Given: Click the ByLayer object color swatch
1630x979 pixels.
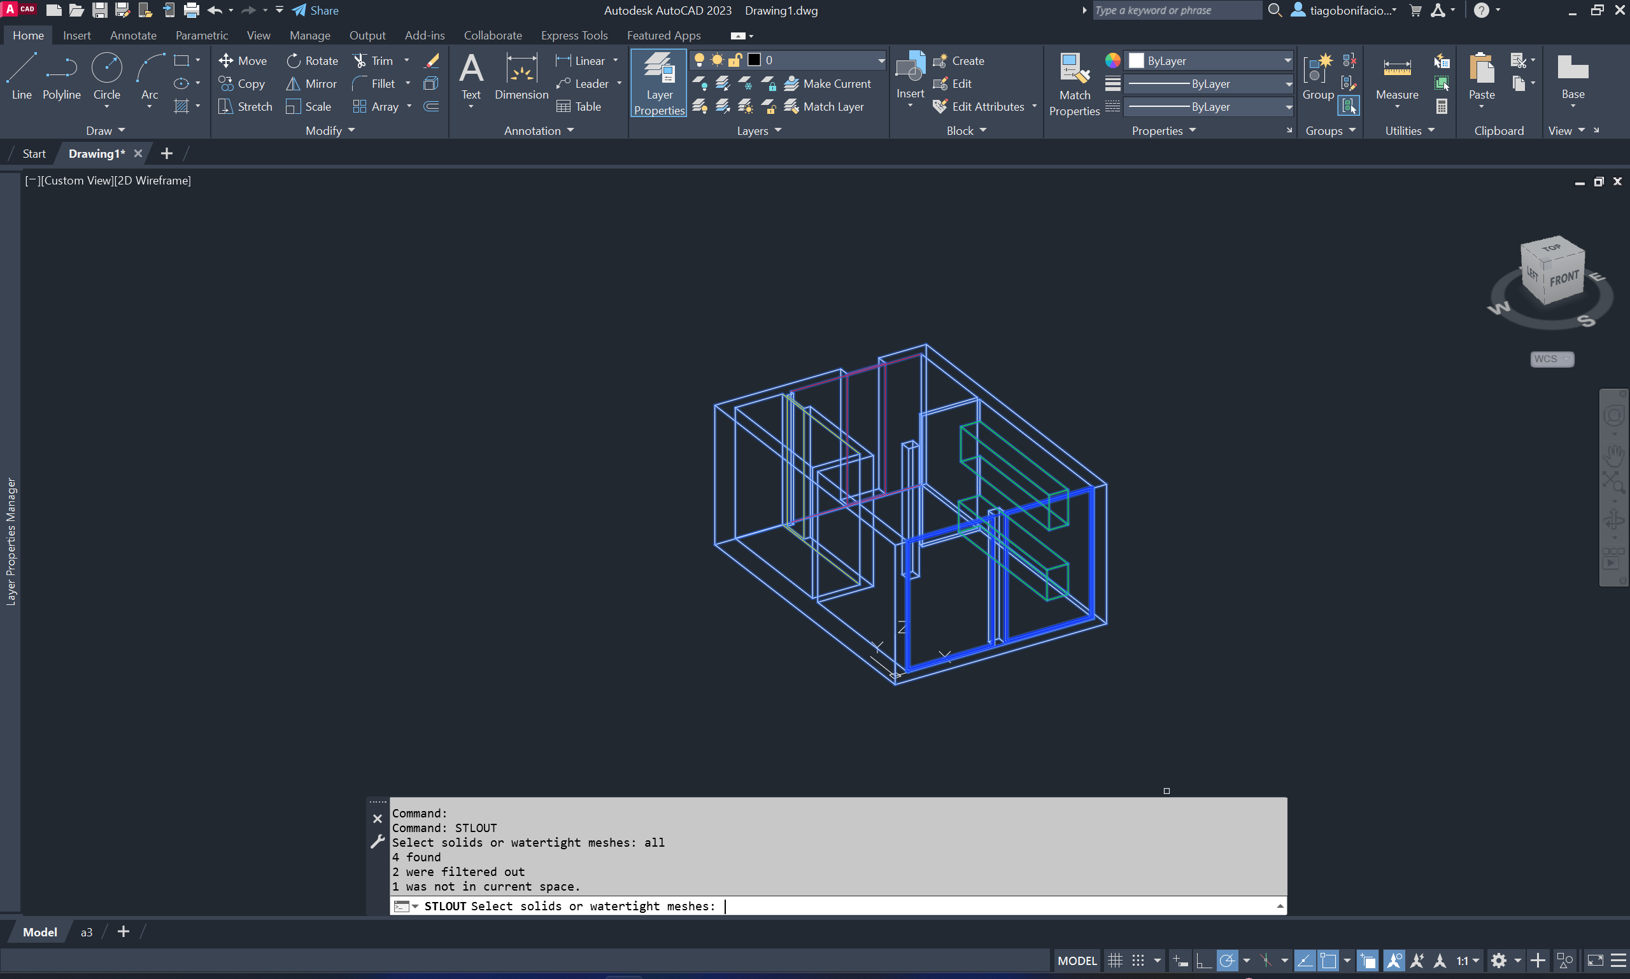Looking at the screenshot, I should click(1135, 60).
